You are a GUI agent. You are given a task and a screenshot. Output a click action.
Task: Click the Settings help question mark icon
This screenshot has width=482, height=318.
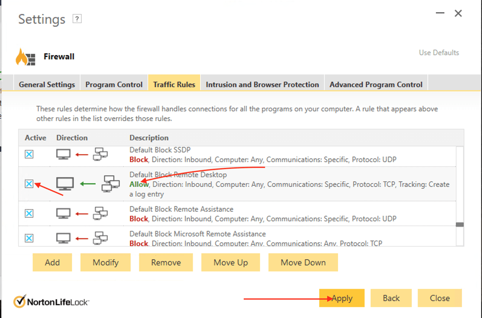77,19
